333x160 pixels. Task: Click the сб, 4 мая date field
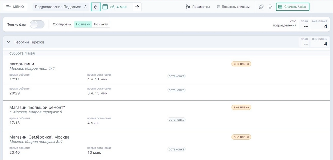(119, 7)
